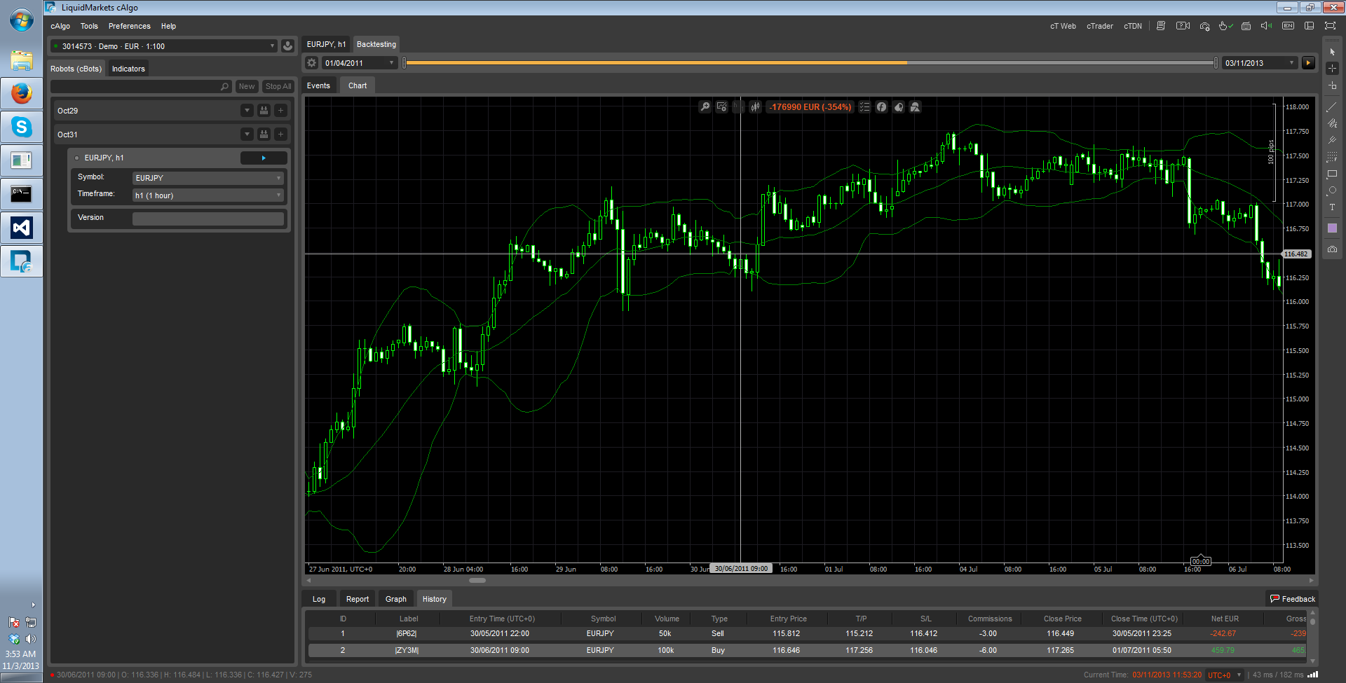Open the backtesting end date 03/11/2013 dropdown
This screenshot has width=1346, height=683.
[1260, 63]
